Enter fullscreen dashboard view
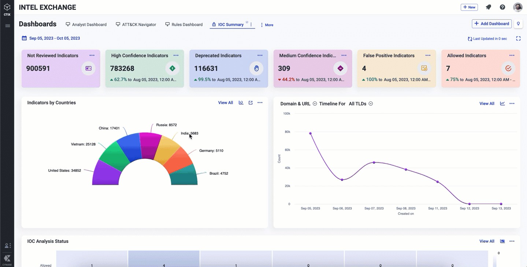This screenshot has width=527, height=267. [x=518, y=39]
